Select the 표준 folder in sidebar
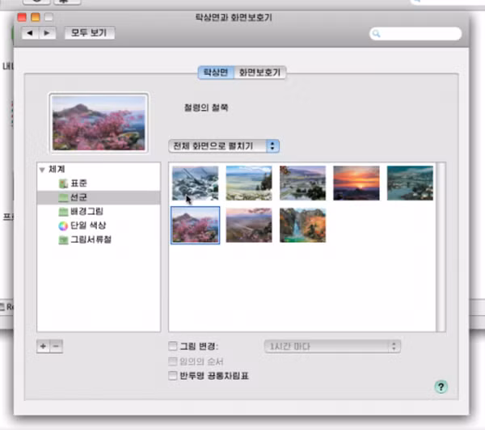This screenshot has width=485, height=430. click(x=78, y=183)
